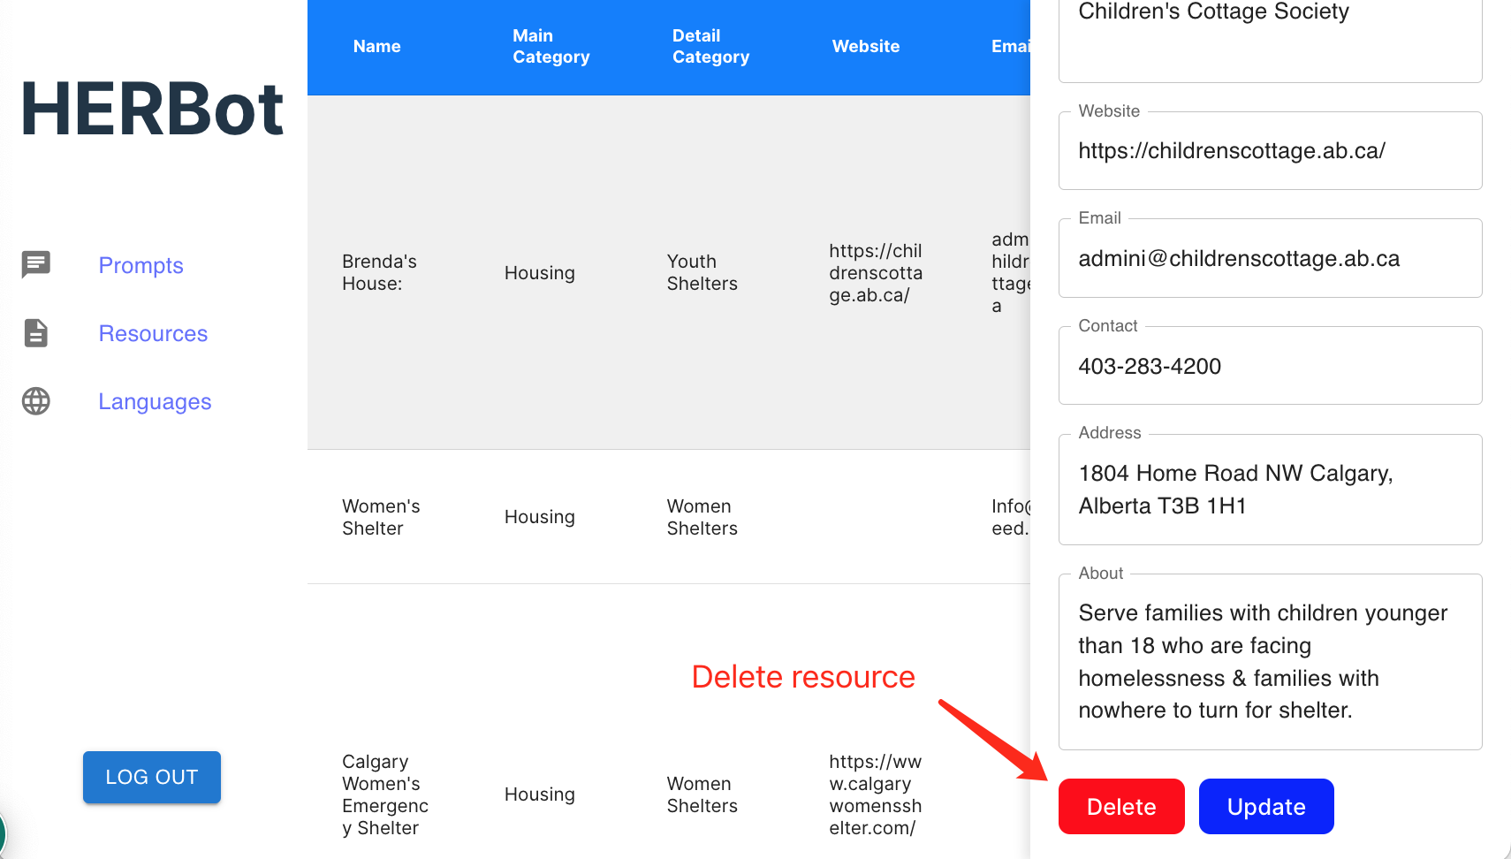Click the Resources document icon
The height and width of the screenshot is (859, 1511).
pyautogui.click(x=36, y=333)
